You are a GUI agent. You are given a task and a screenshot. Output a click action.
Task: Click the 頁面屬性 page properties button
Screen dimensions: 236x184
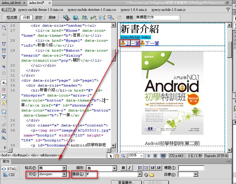126,182
